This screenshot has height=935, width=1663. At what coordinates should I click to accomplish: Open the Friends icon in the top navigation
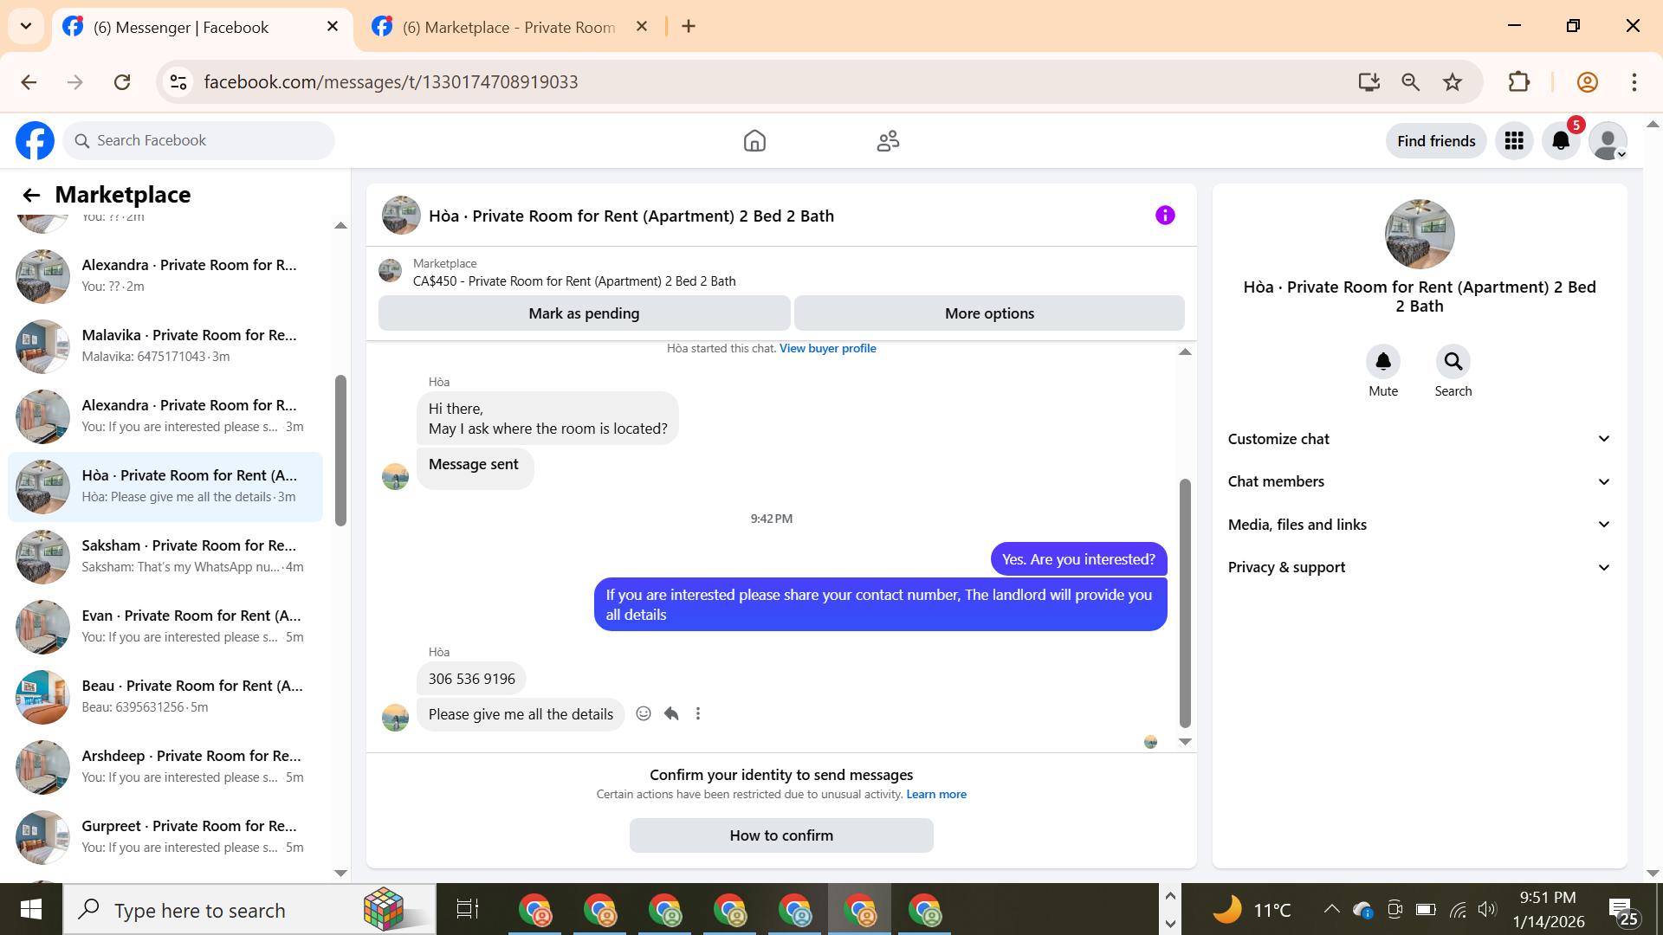pyautogui.click(x=888, y=141)
